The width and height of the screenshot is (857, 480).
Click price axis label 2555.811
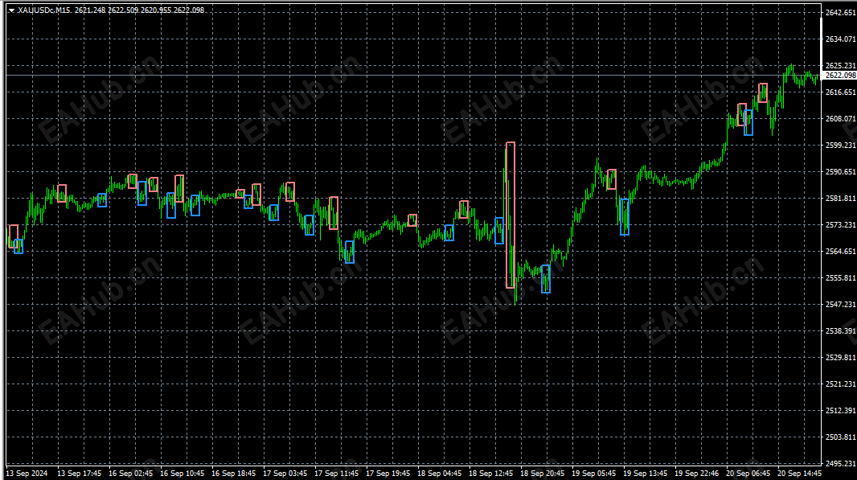point(840,277)
